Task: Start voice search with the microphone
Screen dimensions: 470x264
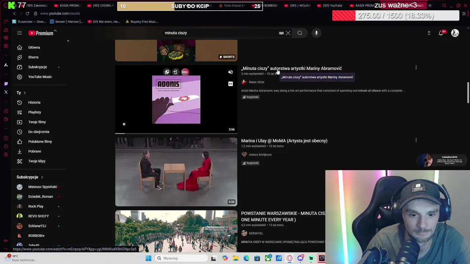Action: point(316,33)
